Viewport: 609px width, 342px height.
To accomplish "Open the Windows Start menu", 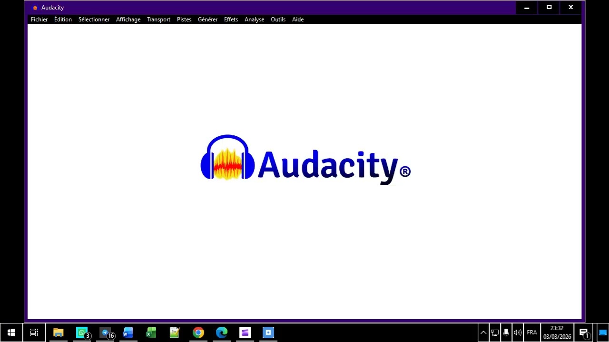I will (x=11, y=332).
